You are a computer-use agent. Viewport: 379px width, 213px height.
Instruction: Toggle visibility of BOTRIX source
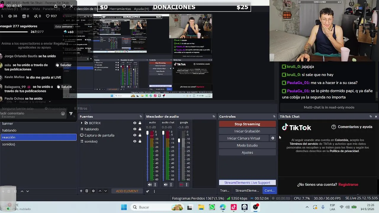click(135, 123)
